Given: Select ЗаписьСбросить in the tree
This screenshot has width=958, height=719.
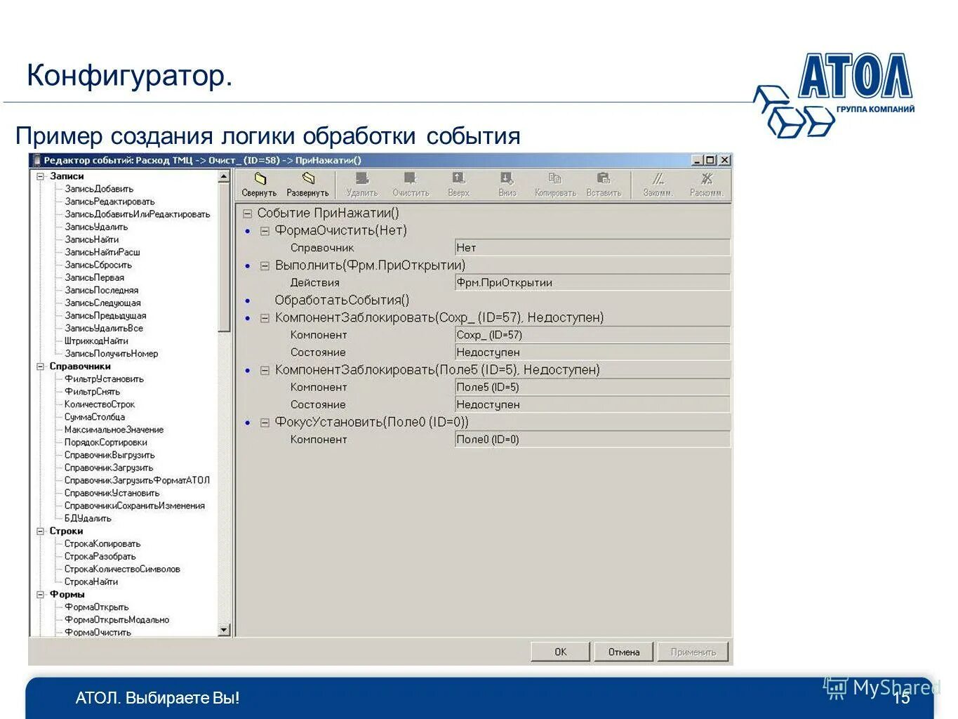Looking at the screenshot, I should pyautogui.click(x=98, y=265).
